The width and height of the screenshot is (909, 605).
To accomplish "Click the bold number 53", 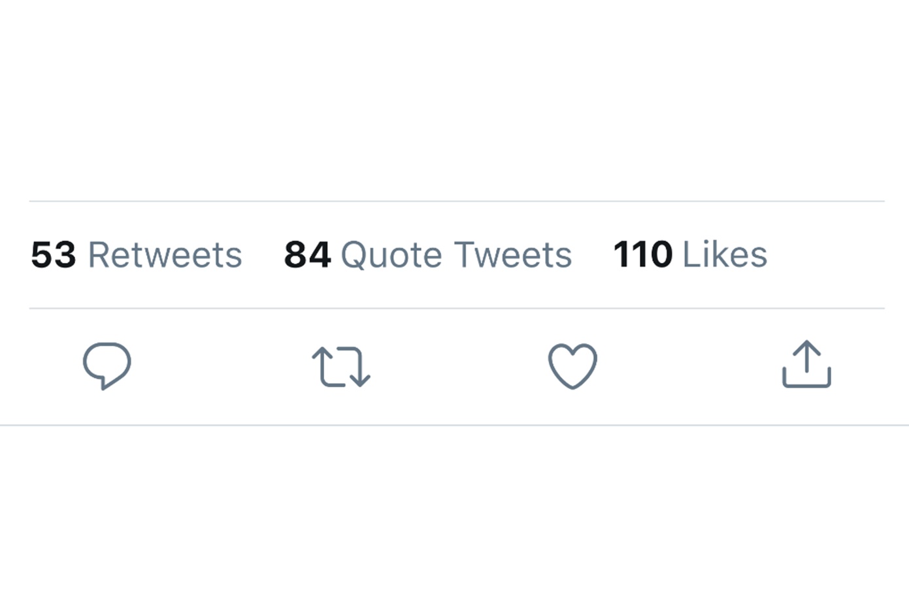I will click(x=54, y=255).
